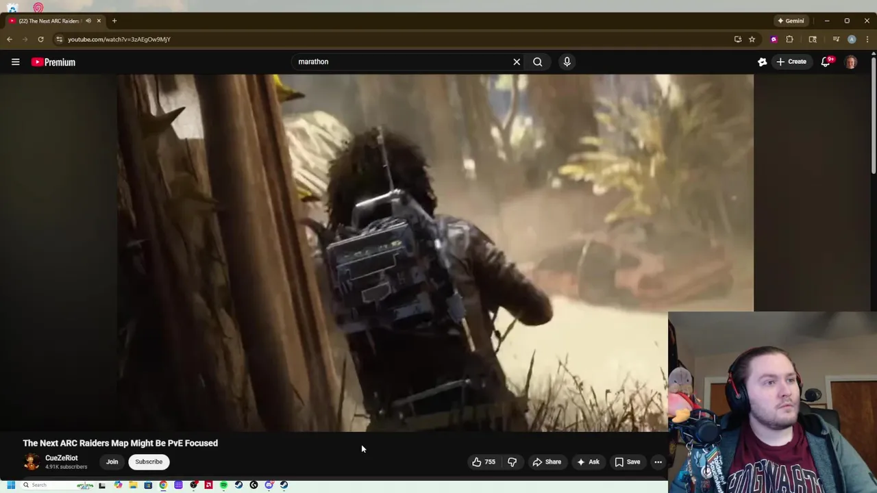The image size is (877, 493).
Task: Open the Chrome three-dot menu
Action: coord(867,39)
